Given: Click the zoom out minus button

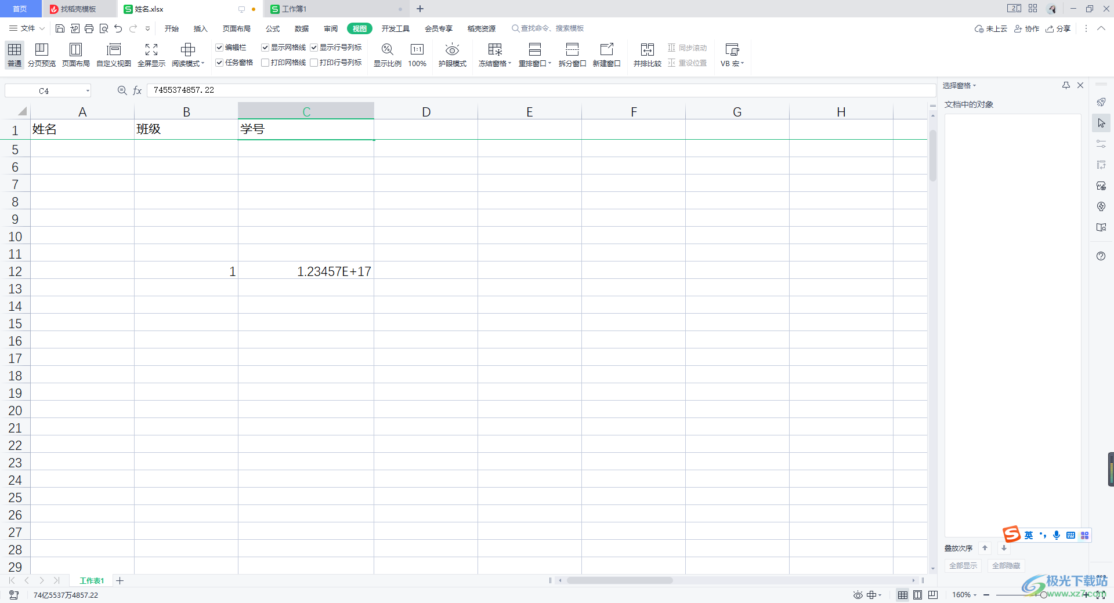Looking at the screenshot, I should point(986,595).
